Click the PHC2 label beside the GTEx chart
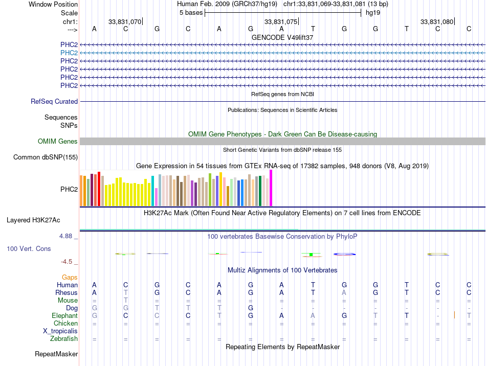This screenshot has width=486, height=366. pos(69,189)
